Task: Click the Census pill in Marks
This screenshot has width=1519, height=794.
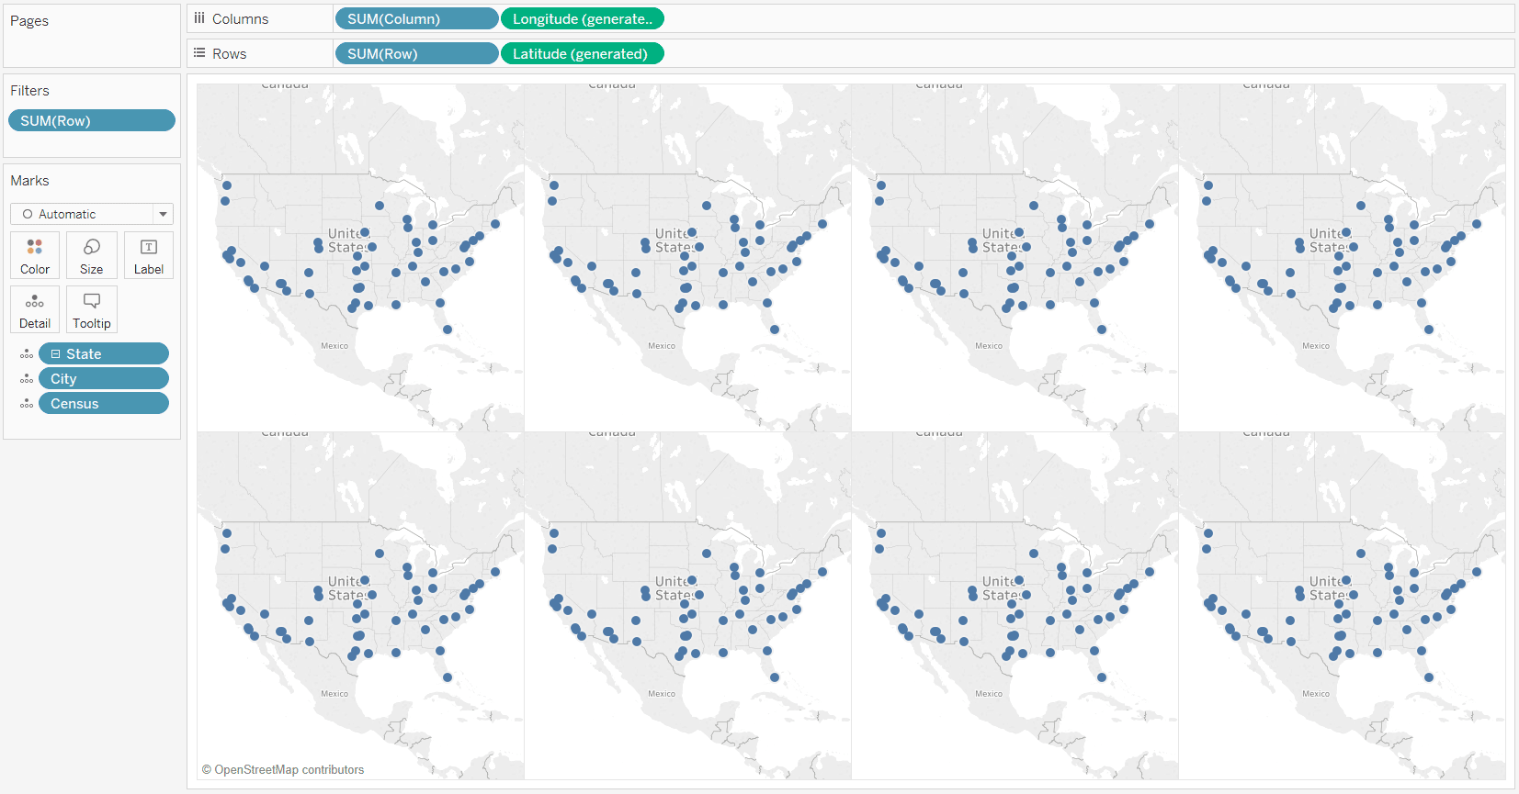Action: [104, 404]
